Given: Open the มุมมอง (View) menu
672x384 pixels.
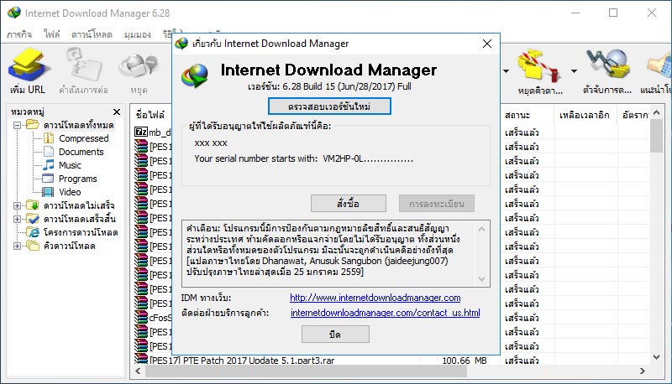Looking at the screenshot, I should (x=138, y=34).
